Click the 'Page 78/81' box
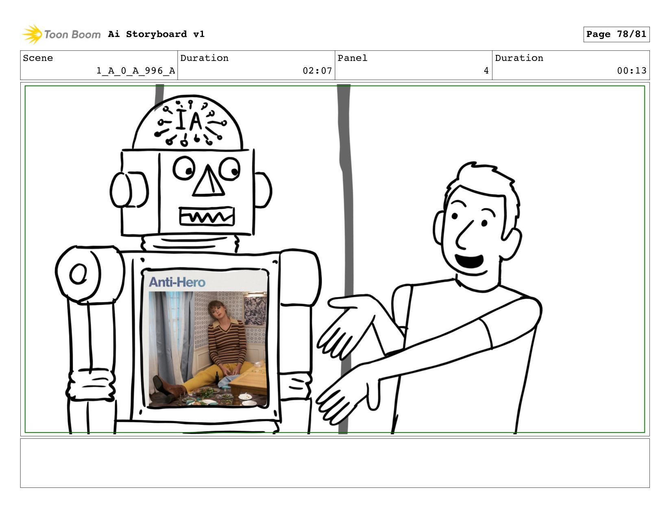This screenshot has height=518, width=671. [x=616, y=34]
